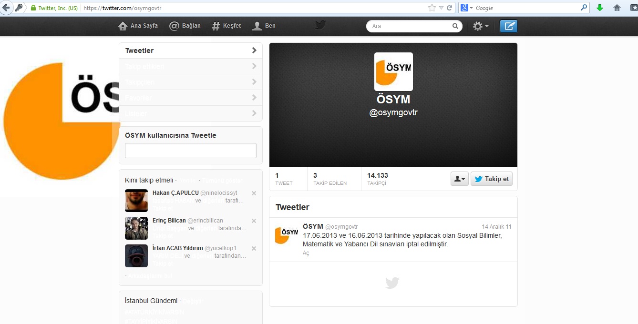Image resolution: width=638 pixels, height=324 pixels.
Task: View the 3 Takip Edilen count
Action: pyautogui.click(x=330, y=179)
